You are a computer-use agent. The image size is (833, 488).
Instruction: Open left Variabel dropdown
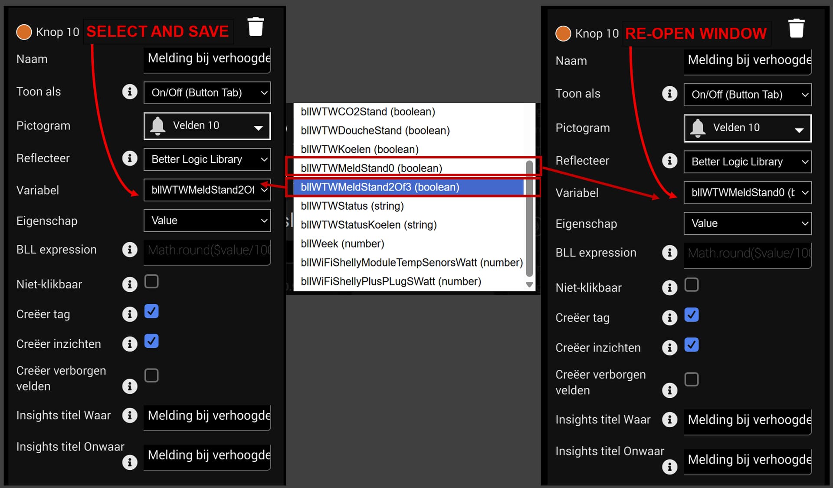coord(207,190)
